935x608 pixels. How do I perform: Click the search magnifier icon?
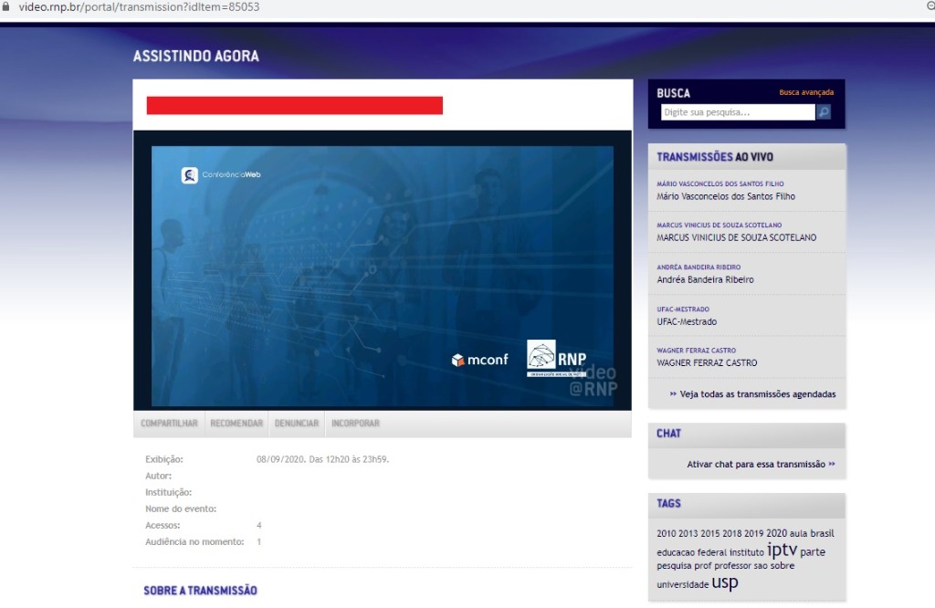pyautogui.click(x=824, y=112)
